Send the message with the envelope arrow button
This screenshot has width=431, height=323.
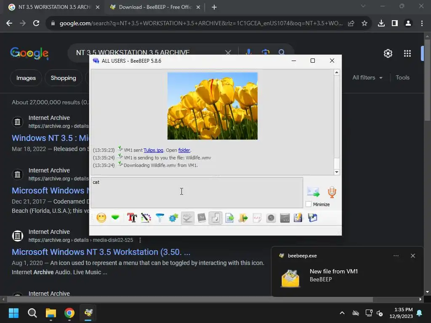point(313,192)
